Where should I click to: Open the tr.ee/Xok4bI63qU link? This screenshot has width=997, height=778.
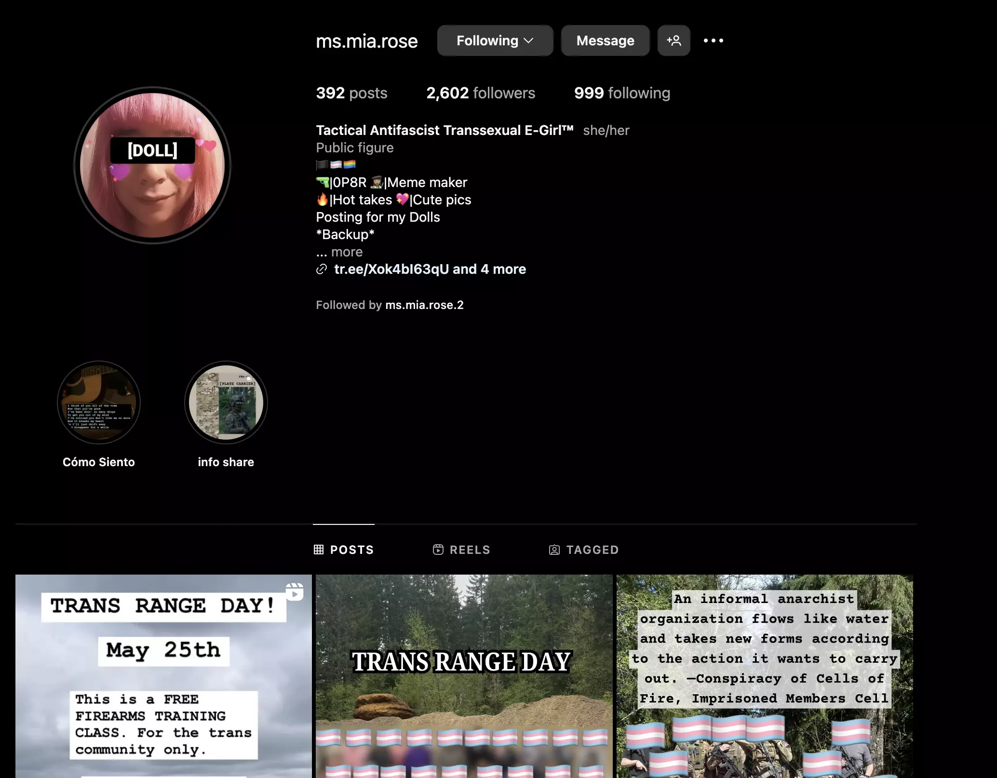pos(430,269)
